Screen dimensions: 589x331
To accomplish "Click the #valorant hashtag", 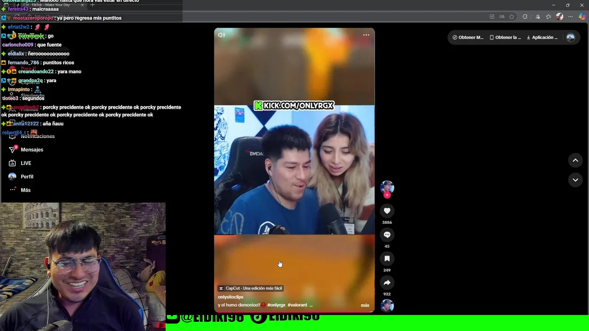I will point(297,305).
